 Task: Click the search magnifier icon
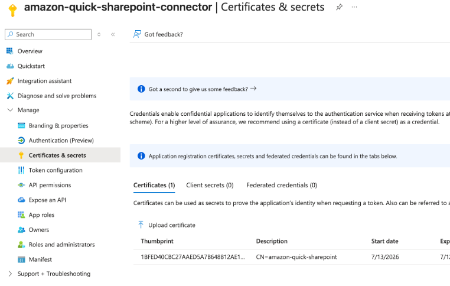10,34
